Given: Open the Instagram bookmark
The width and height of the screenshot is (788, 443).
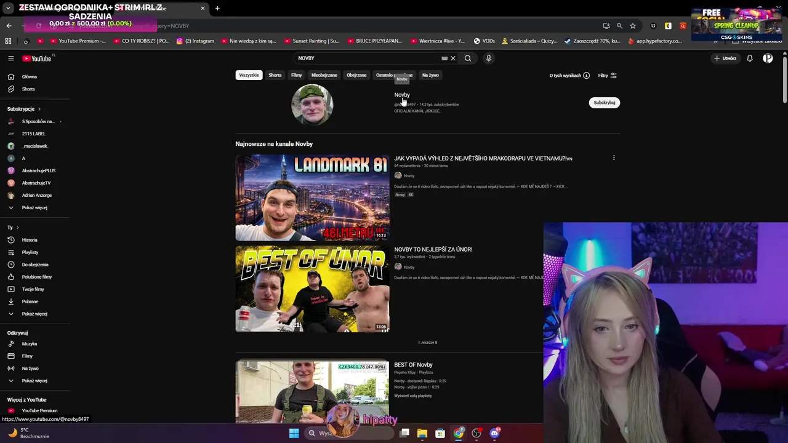Looking at the screenshot, I should pos(195,41).
